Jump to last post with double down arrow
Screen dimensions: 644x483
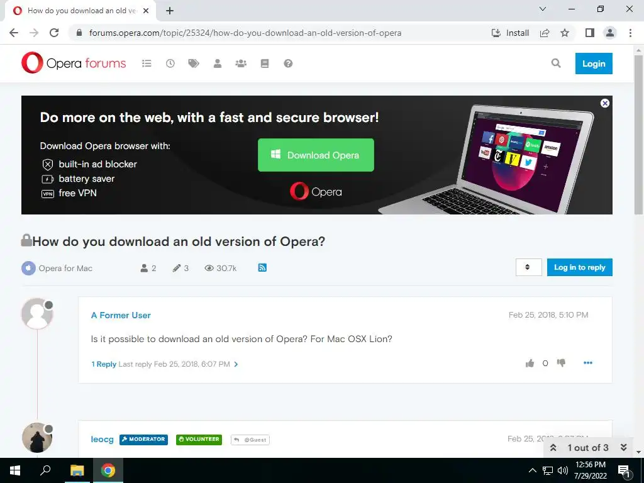(x=623, y=448)
